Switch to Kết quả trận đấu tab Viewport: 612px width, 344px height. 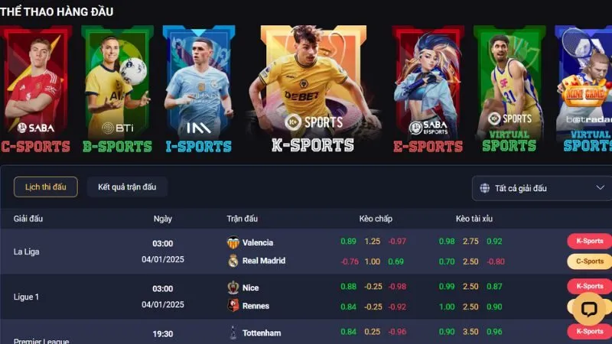point(127,187)
